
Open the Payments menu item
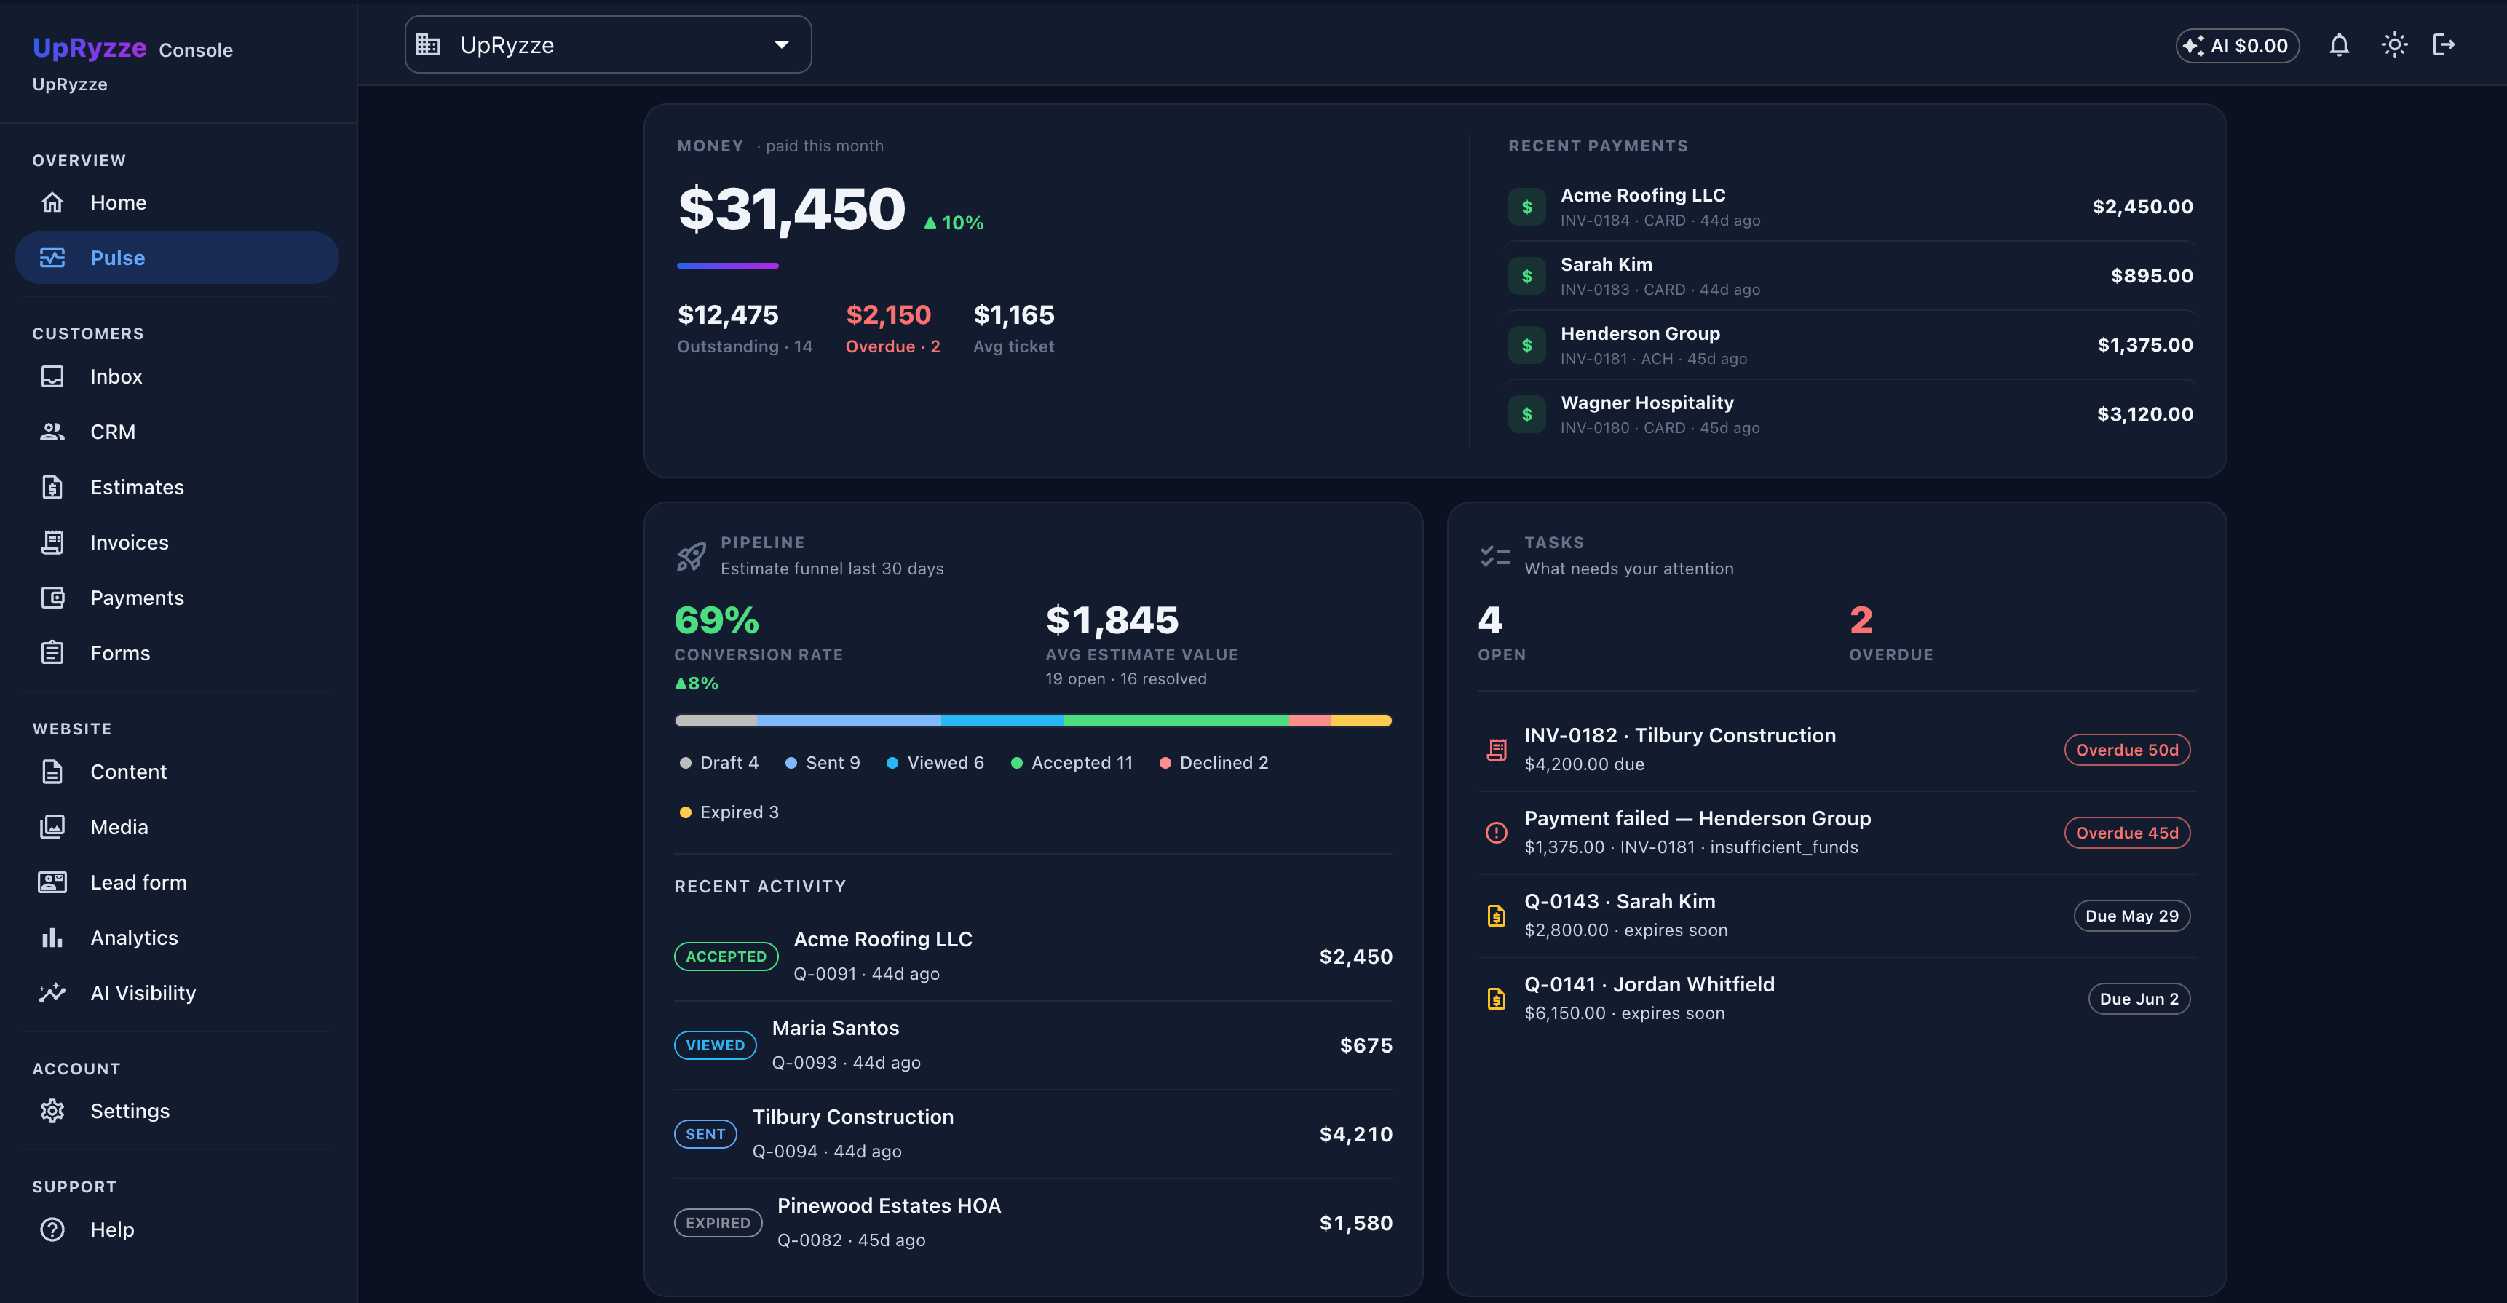(x=177, y=598)
